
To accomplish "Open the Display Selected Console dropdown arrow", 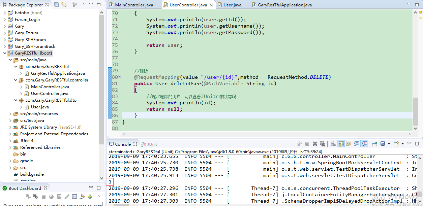I will click(389, 144).
